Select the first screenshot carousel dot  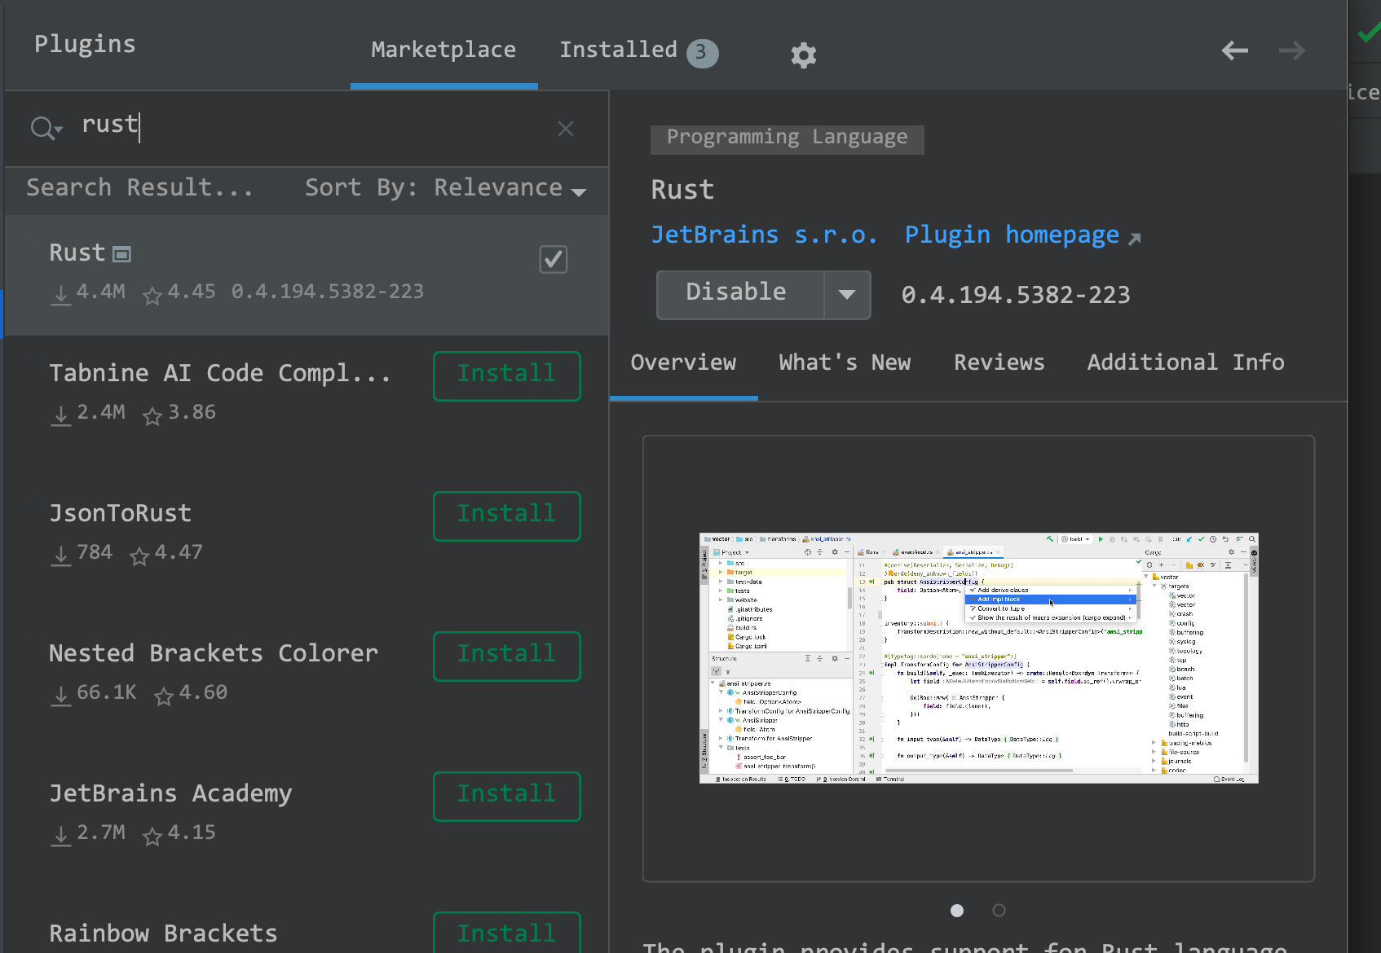(x=957, y=911)
